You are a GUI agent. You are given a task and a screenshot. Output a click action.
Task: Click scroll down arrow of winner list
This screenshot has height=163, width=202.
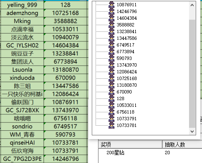192,131
